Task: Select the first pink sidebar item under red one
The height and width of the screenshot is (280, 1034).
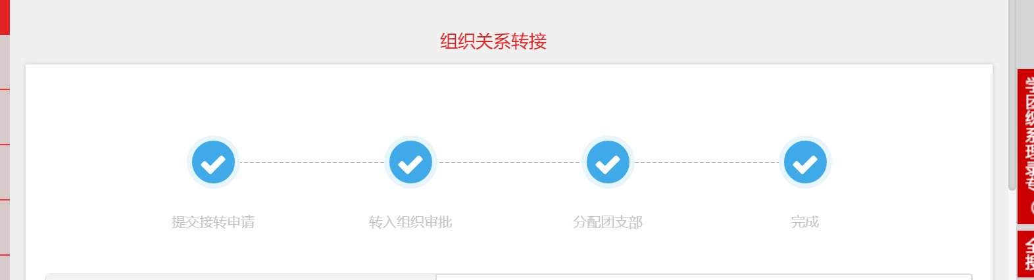Action: click(5, 62)
